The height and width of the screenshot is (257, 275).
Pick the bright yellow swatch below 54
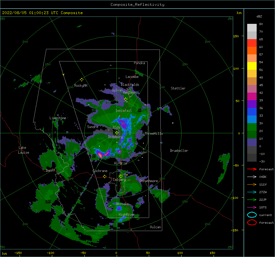(x=252, y=66)
